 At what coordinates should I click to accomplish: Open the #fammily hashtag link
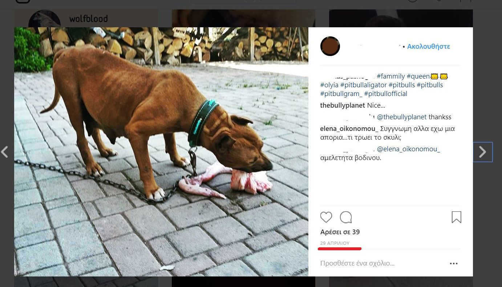pos(390,76)
